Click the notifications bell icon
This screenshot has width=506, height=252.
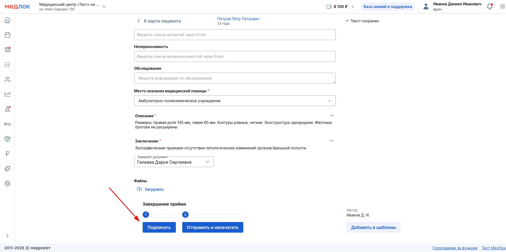click(490, 7)
